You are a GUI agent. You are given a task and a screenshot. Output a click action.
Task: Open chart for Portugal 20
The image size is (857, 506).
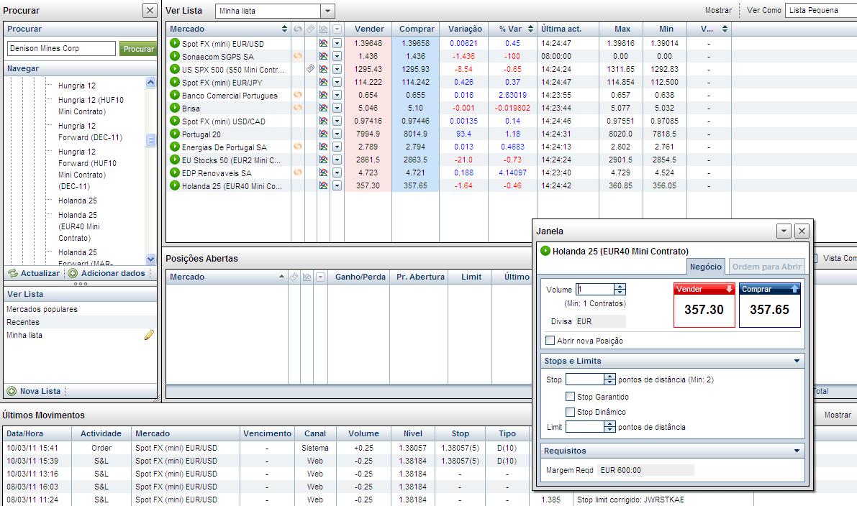point(324,134)
